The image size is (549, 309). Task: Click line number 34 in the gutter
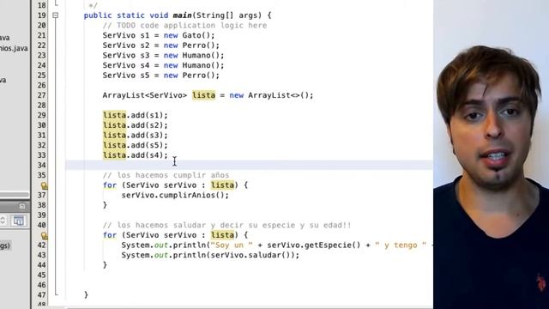coord(41,166)
